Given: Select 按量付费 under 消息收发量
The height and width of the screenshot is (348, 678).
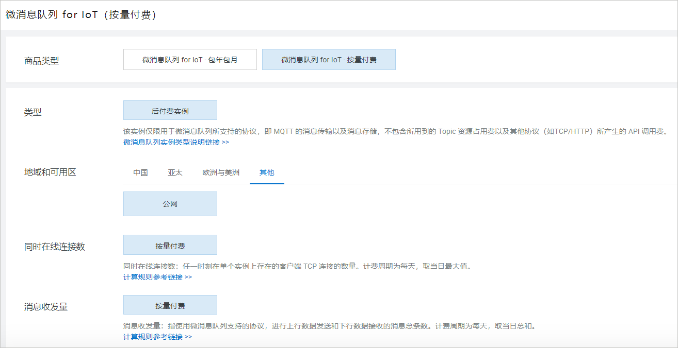Looking at the screenshot, I should coord(170,305).
